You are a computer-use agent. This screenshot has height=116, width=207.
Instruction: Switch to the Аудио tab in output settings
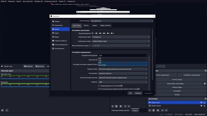(x=94, y=25)
